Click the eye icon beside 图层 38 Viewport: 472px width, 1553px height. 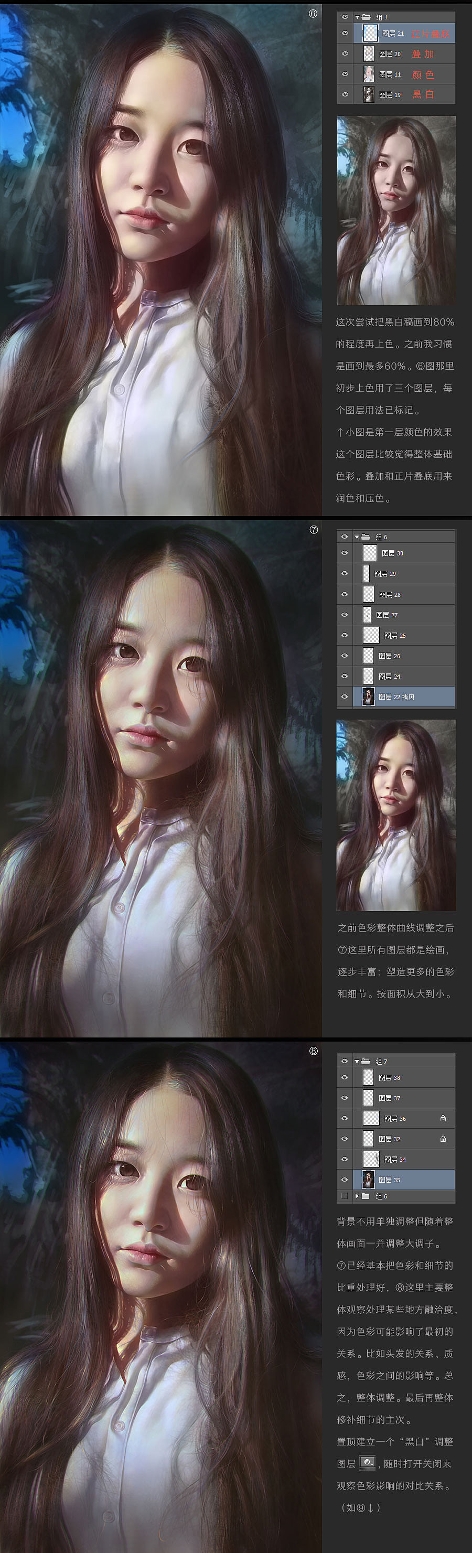click(345, 1077)
